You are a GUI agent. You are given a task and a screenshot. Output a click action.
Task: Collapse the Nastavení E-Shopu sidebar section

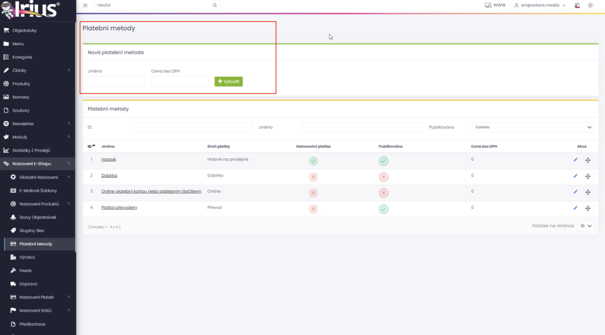click(x=38, y=163)
